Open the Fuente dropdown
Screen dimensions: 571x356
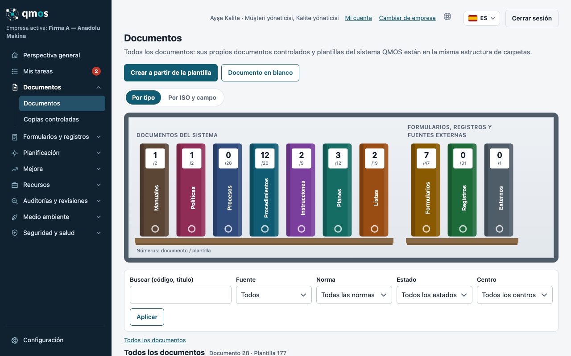tap(274, 295)
